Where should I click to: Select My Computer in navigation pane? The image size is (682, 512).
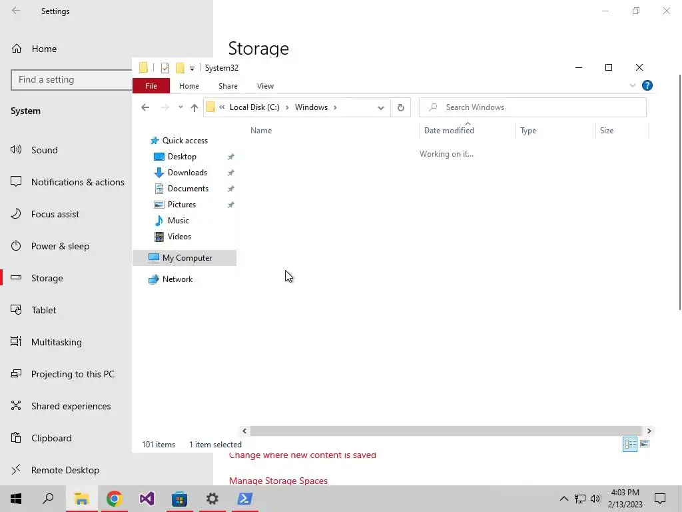point(184,258)
